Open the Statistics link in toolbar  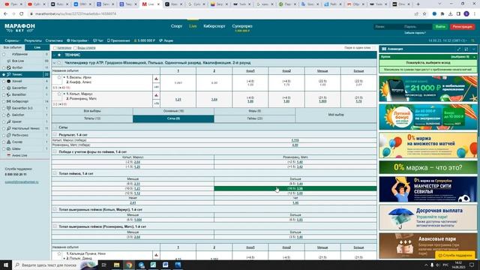tap(54, 40)
